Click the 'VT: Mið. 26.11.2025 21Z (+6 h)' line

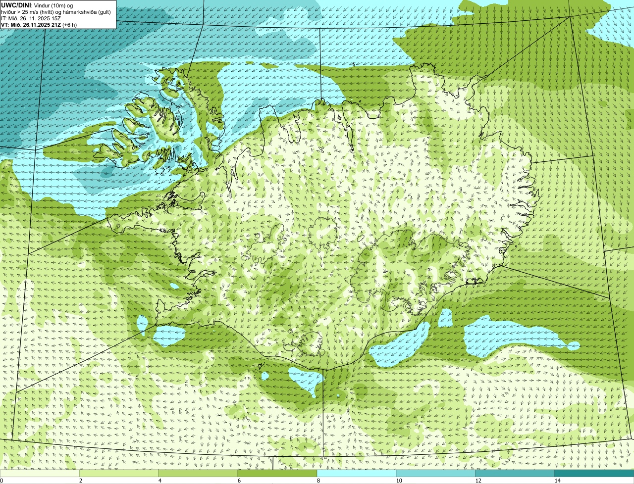click(x=39, y=24)
